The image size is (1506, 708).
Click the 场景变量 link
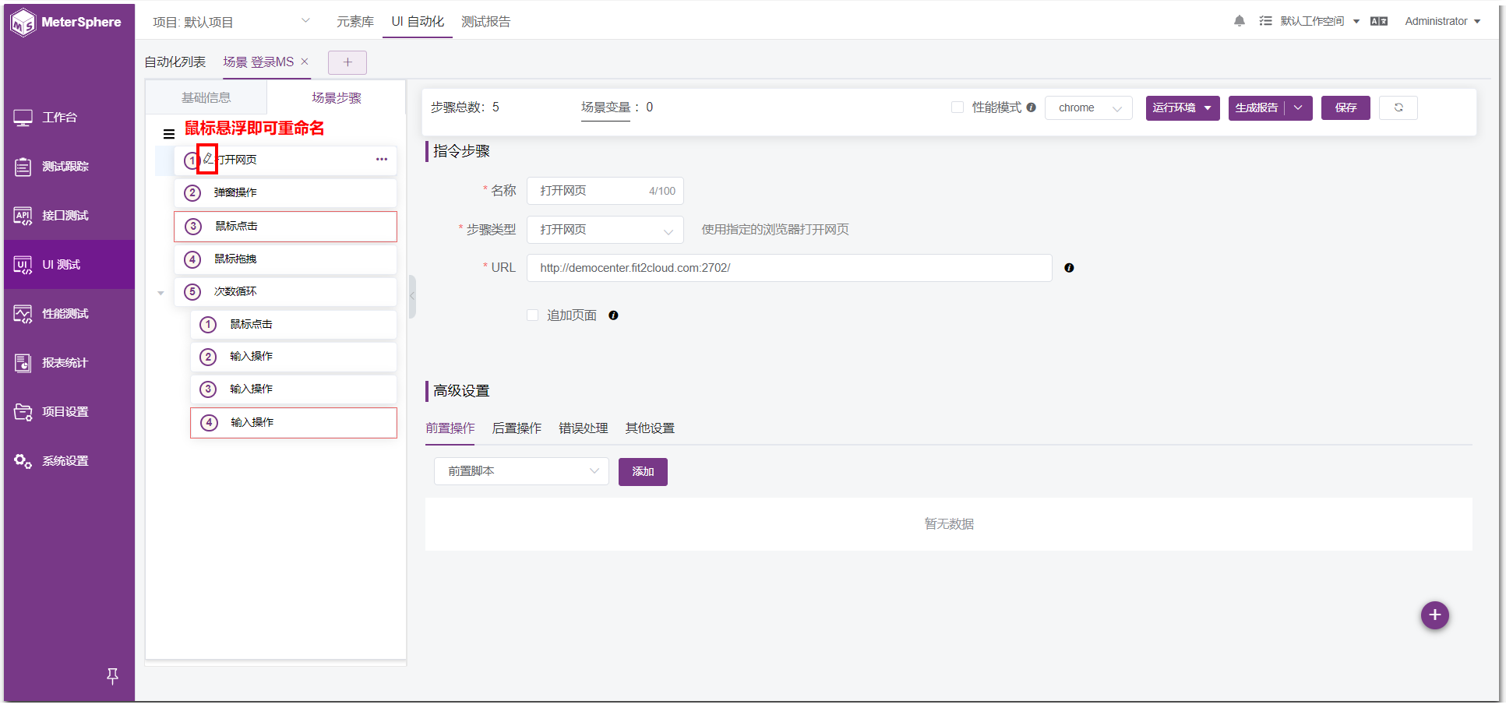605,107
